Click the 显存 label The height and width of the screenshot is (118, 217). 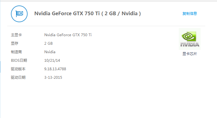point(15,43)
